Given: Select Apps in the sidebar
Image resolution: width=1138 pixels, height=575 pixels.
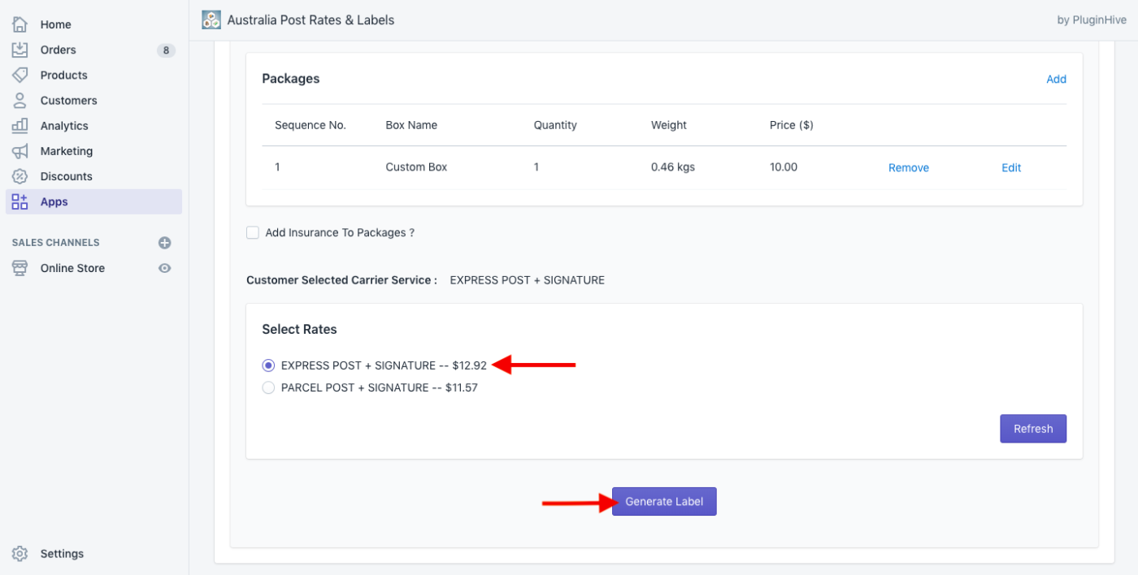Looking at the screenshot, I should pos(93,201).
